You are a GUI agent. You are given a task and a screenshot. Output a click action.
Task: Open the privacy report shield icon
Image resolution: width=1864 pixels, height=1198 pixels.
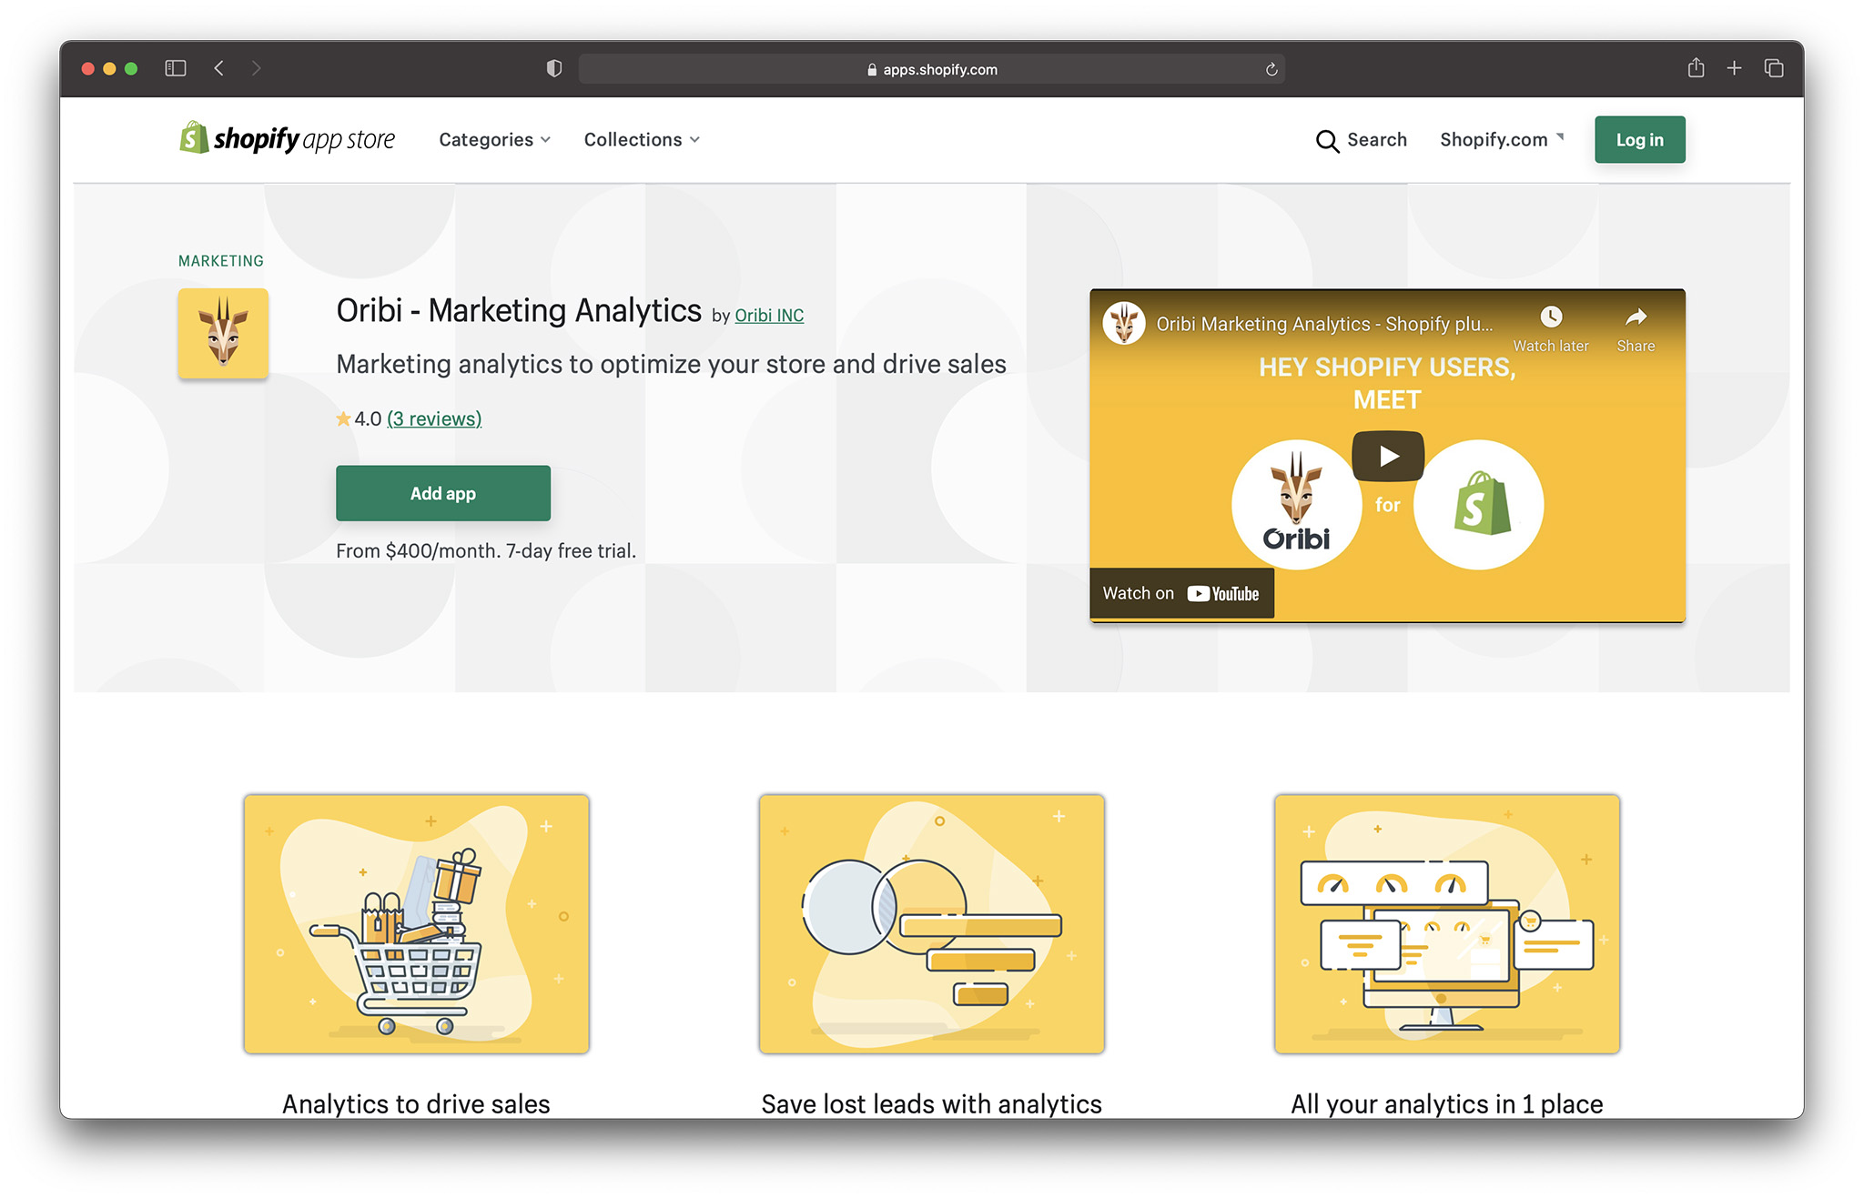tap(553, 68)
